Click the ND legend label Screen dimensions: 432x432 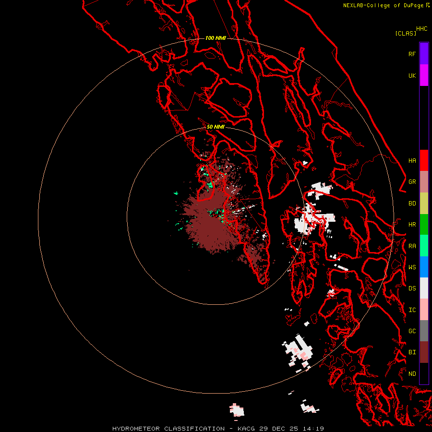click(x=412, y=373)
